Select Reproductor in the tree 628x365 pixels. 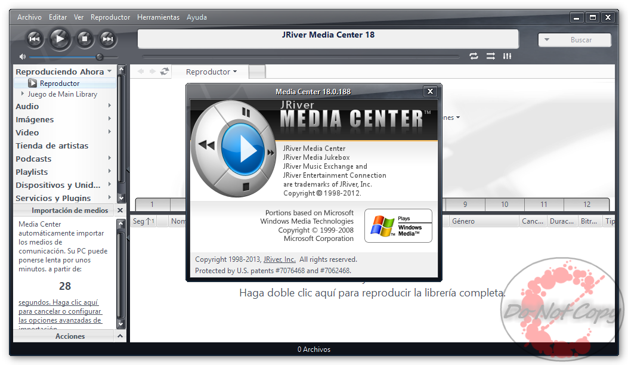[x=59, y=83]
